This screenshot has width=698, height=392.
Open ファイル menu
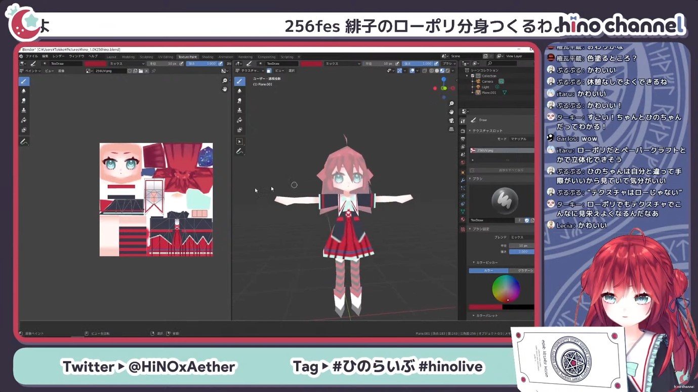coord(31,56)
